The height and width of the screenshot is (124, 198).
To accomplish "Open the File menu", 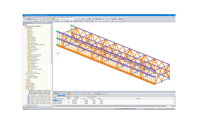I will [26, 17].
